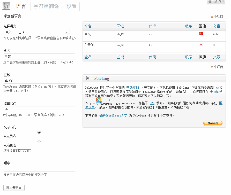Sort by 顺序 in table header
The height and width of the screenshot is (195, 231).
tap(188, 26)
